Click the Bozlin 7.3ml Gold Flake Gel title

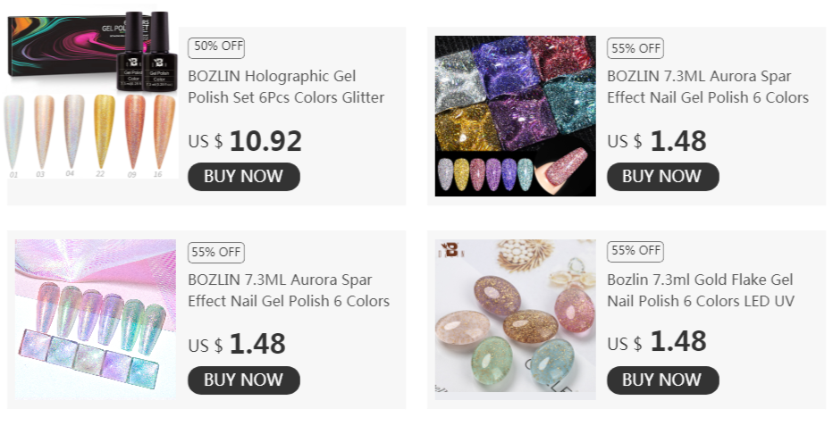(x=700, y=290)
